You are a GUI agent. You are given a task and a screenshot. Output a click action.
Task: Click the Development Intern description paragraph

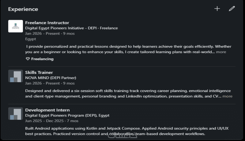(127, 131)
